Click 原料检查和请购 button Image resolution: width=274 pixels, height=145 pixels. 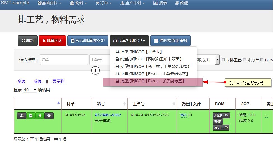click(170, 41)
